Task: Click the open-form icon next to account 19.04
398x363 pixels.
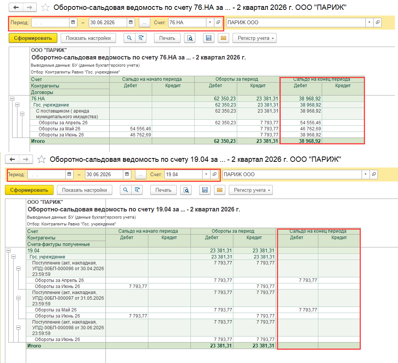Action: [214, 174]
